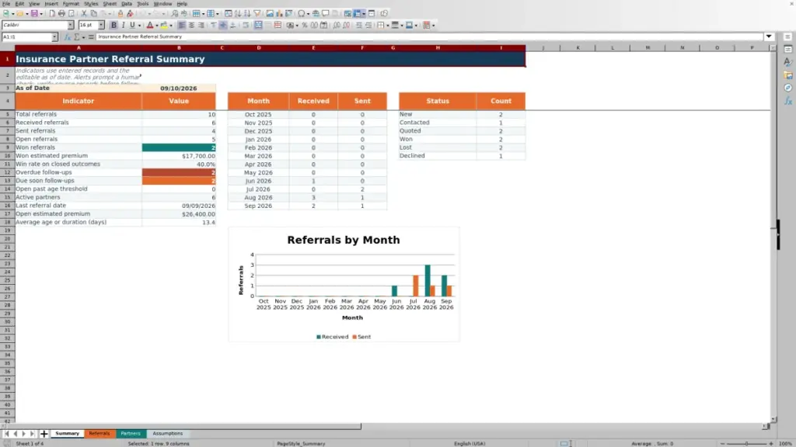Toggle italic formatting

pyautogui.click(x=124, y=26)
